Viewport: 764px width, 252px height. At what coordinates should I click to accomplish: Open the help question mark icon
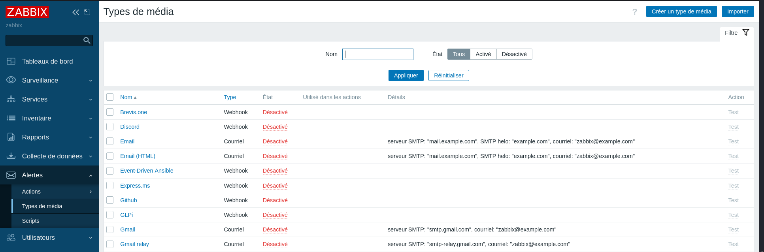(x=634, y=12)
